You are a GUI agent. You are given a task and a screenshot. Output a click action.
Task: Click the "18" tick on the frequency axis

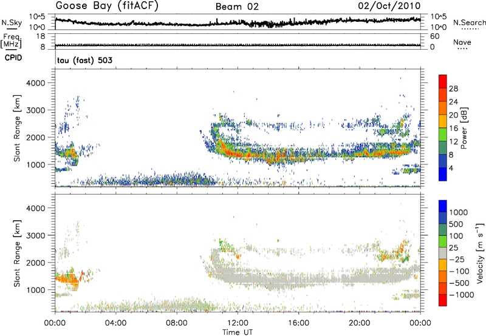point(41,36)
